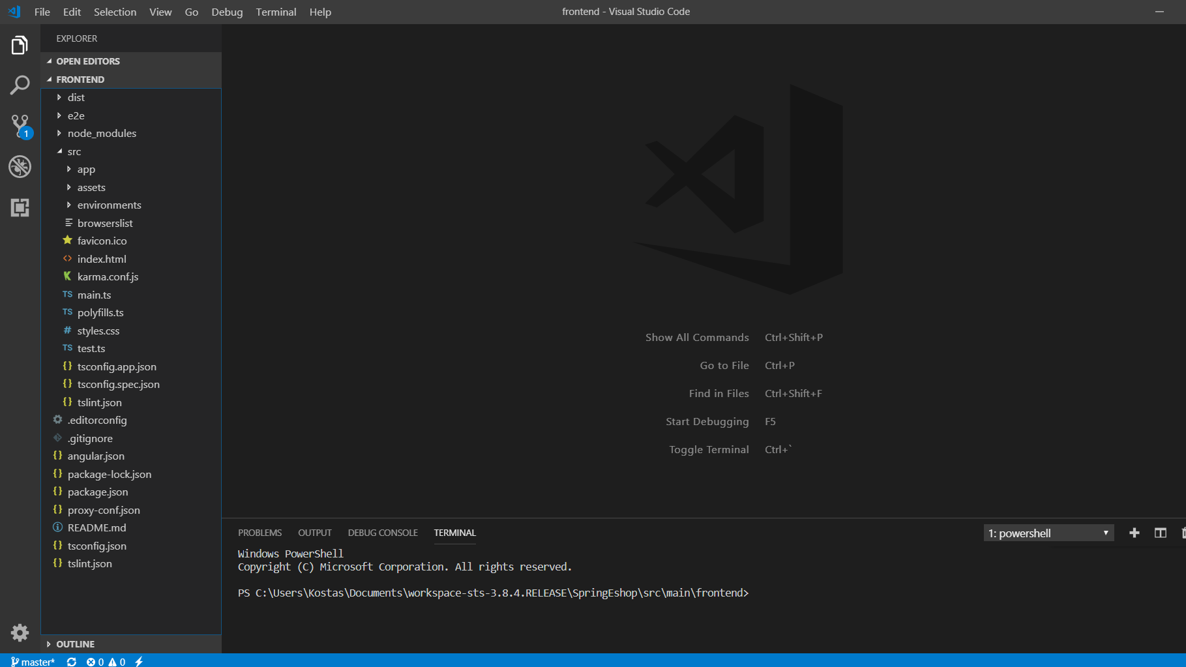Open the Explorer view in activity bar

[x=20, y=45]
